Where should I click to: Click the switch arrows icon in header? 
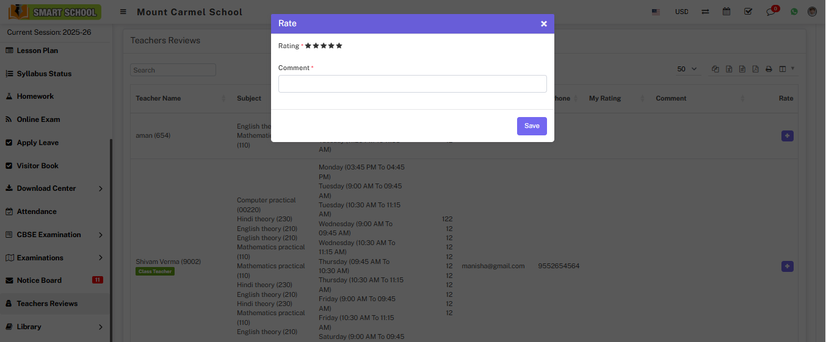click(705, 12)
